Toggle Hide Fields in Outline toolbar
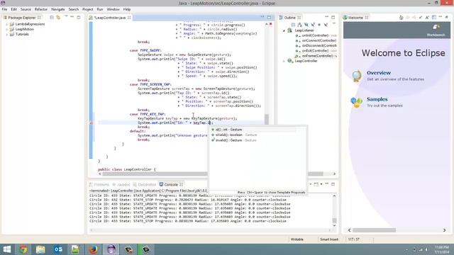Image resolution: width=454 pixels, height=255 pixels. click(x=306, y=25)
